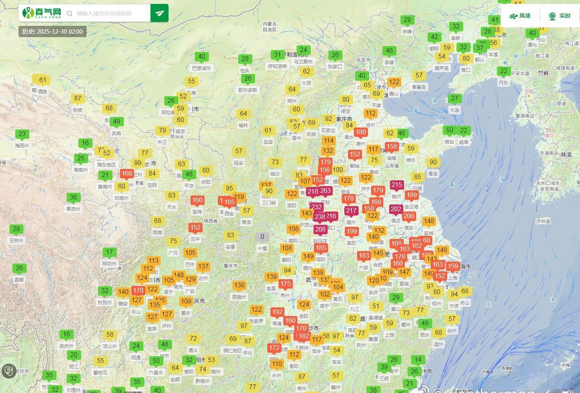The width and height of the screenshot is (580, 393).
Task: Open the 202 AQI marker for 宿迁
Action: coord(396,209)
